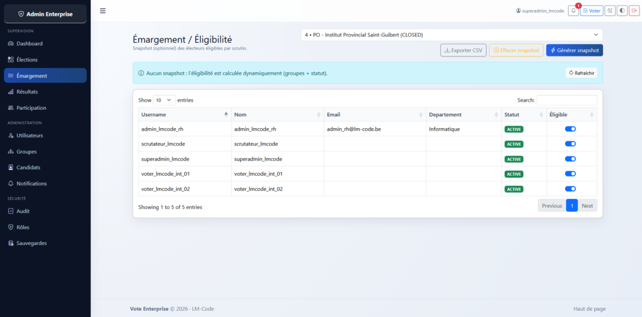Switch off eligibility for voter_lmcode_int_02
This screenshot has height=317, width=642.
pyautogui.click(x=570, y=189)
